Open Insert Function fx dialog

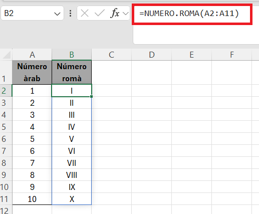(x=115, y=13)
